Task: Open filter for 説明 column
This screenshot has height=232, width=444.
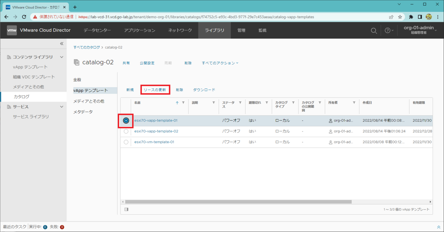Action: (x=213, y=103)
